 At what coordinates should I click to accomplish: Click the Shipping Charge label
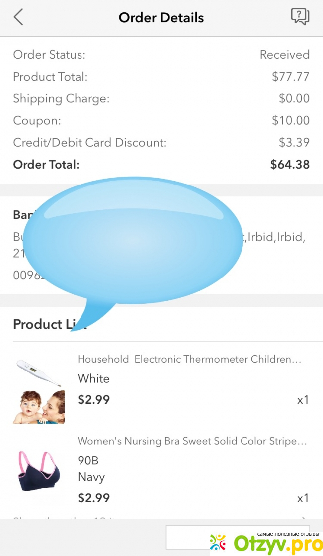coord(61,98)
